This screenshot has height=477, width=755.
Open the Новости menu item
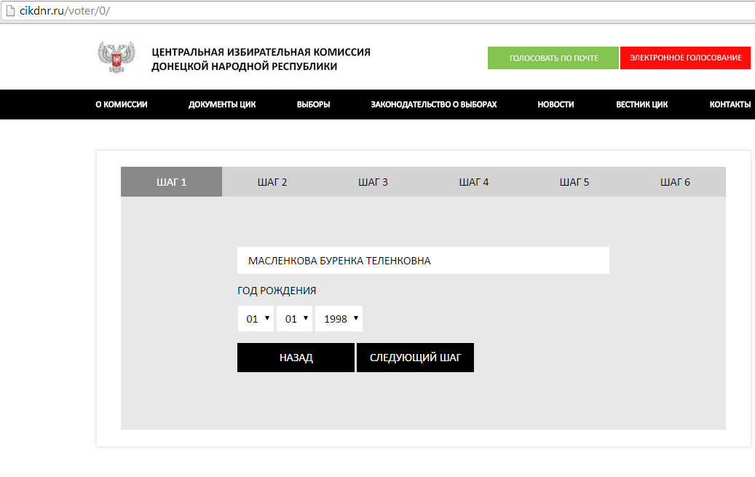click(x=556, y=105)
